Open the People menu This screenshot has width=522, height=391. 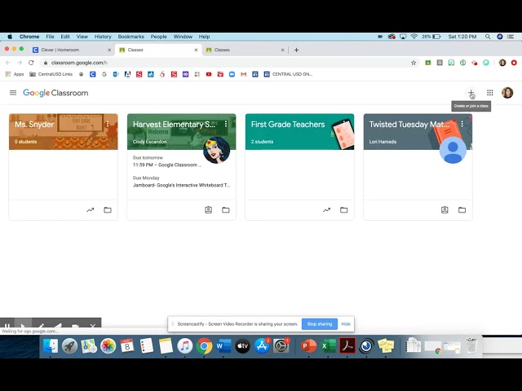(x=158, y=37)
